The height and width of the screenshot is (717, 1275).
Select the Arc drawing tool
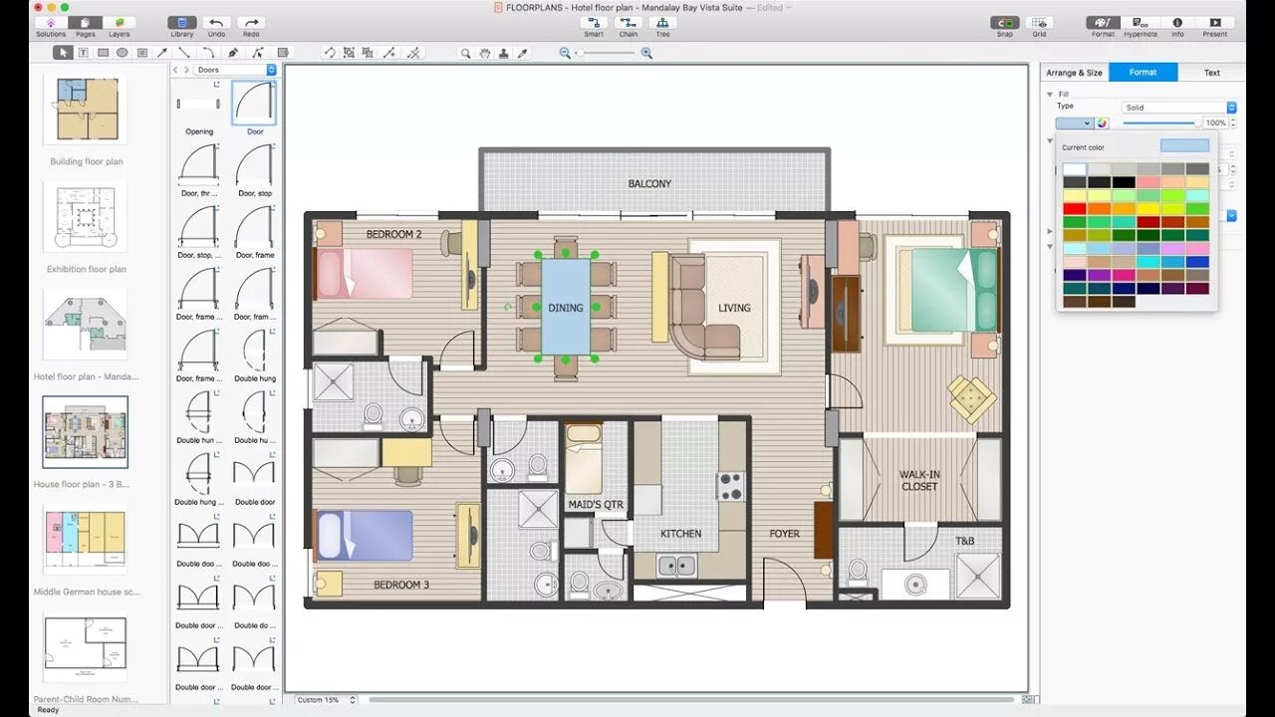tap(208, 53)
